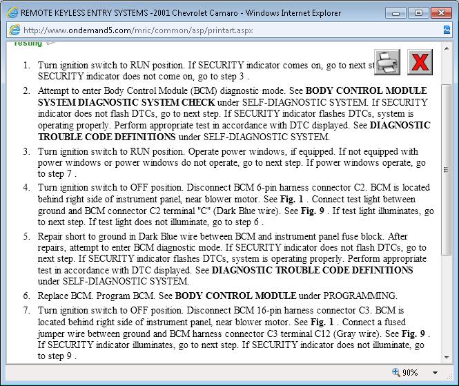The width and height of the screenshot is (459, 386).
Task: Click the scrollbar down arrow
Action: 447,357
